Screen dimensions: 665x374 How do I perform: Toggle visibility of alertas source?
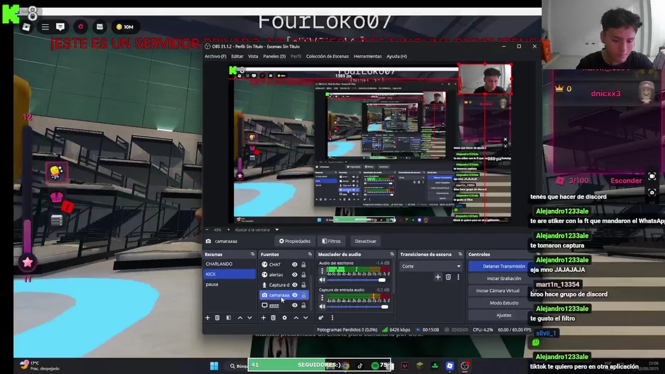point(295,275)
